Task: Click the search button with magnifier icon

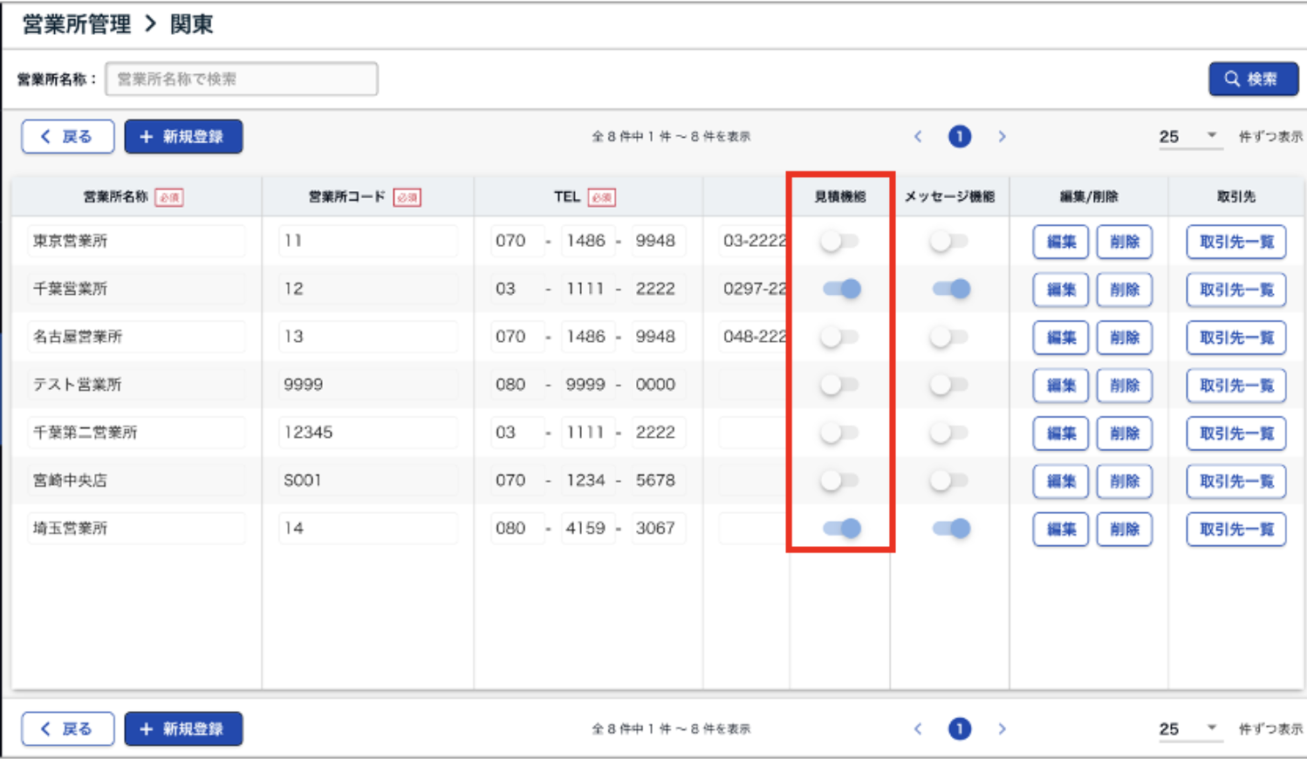Action: click(1252, 79)
